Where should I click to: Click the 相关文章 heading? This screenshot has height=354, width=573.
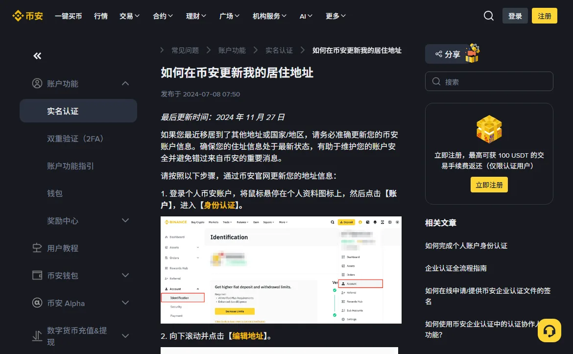(441, 223)
